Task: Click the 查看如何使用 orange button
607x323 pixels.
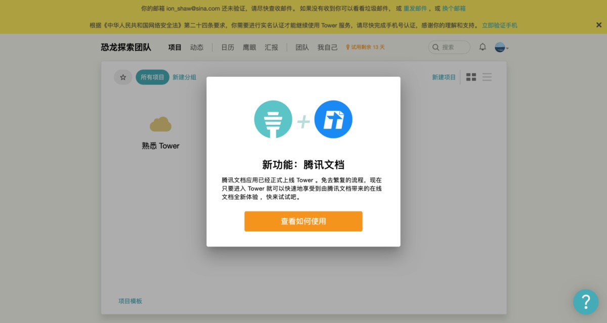Action: [x=303, y=221]
